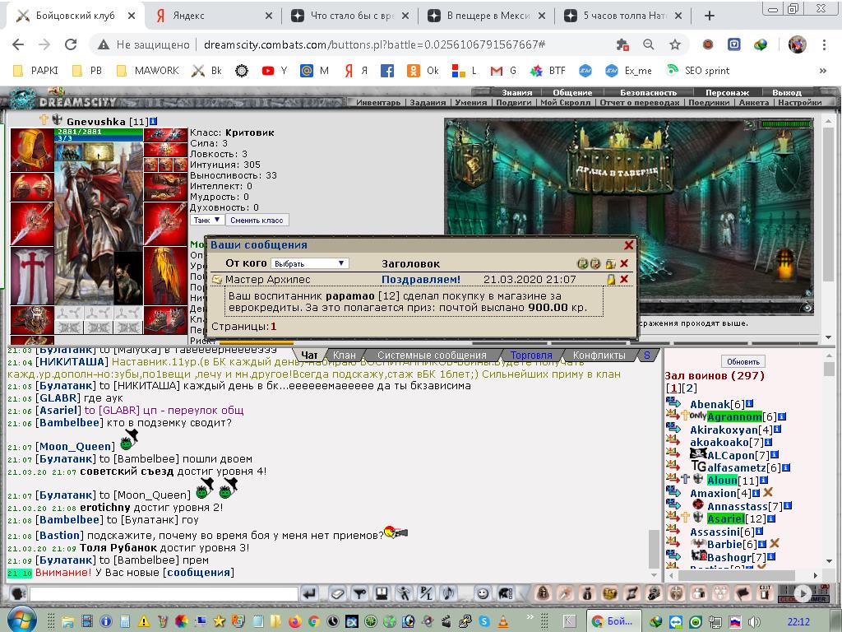This screenshot has height=632, width=842.
Task: Open the Конфликты chat tab
Action: point(599,355)
